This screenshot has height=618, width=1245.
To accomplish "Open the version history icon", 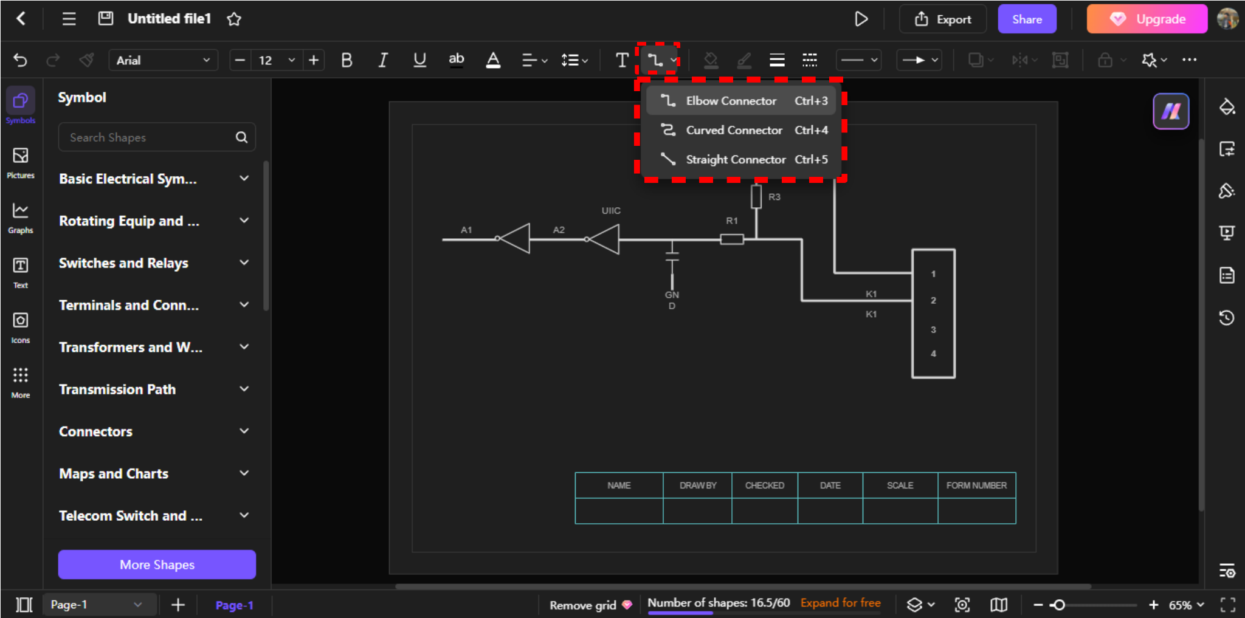I will [1227, 317].
